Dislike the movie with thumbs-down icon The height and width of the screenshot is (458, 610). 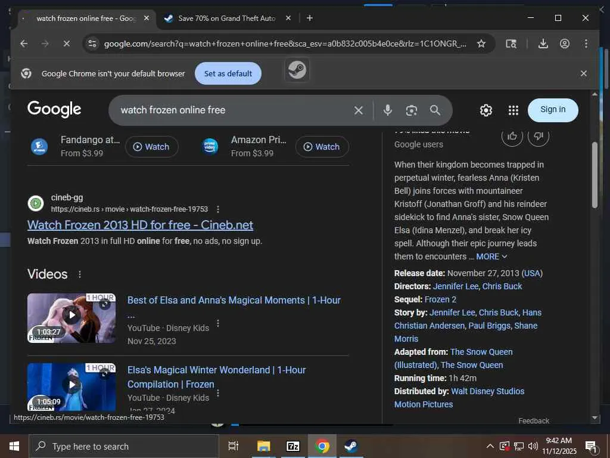point(539,136)
